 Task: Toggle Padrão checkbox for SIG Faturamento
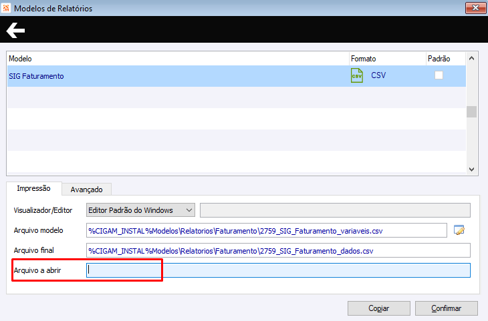tap(439, 75)
